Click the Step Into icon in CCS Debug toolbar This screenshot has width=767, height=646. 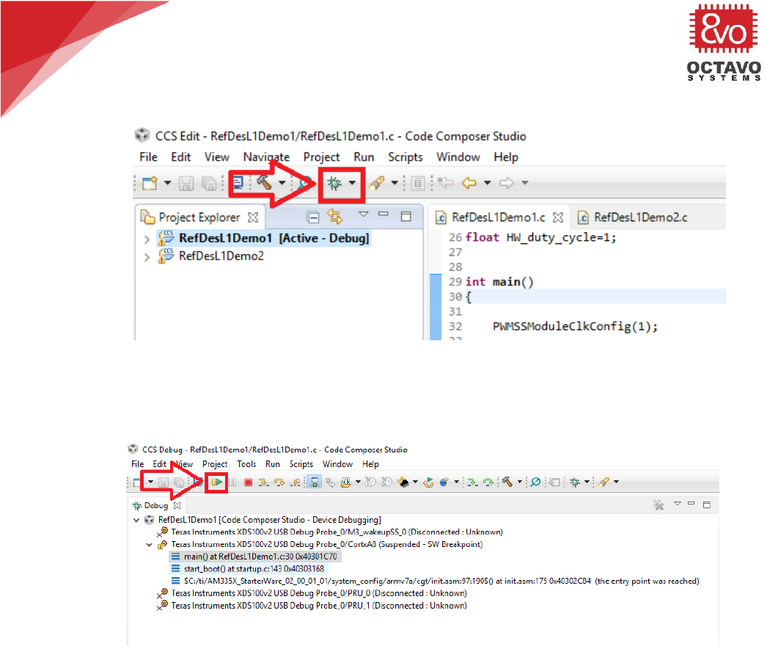[264, 482]
